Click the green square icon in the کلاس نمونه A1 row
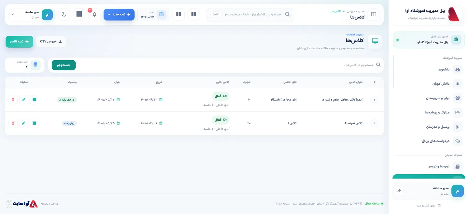The width and height of the screenshot is (469, 214). 35,123
